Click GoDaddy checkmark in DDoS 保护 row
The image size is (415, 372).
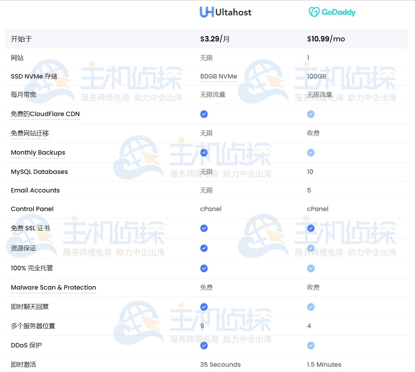point(311,345)
